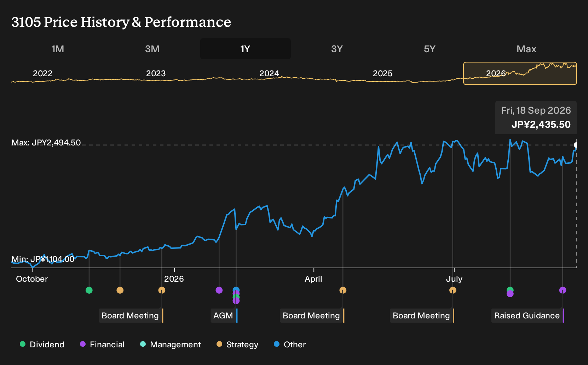Click the April axis label
This screenshot has height=365, width=588.
313,279
